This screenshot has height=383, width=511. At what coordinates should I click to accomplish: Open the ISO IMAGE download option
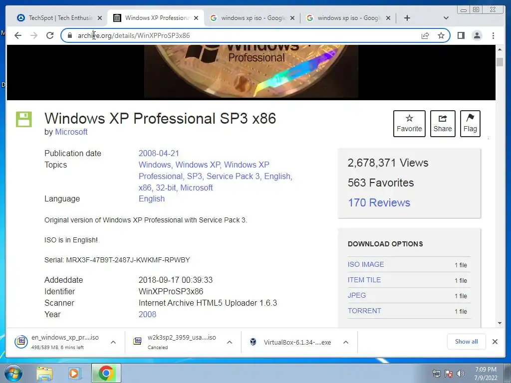pos(366,264)
